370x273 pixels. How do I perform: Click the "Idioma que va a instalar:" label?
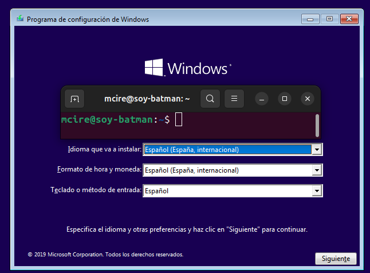click(105, 149)
